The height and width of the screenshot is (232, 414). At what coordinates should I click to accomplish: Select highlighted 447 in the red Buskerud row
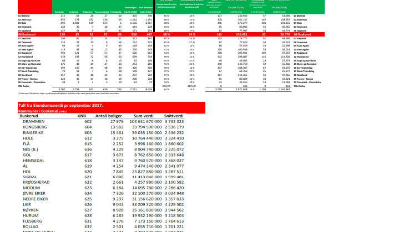tap(149, 34)
